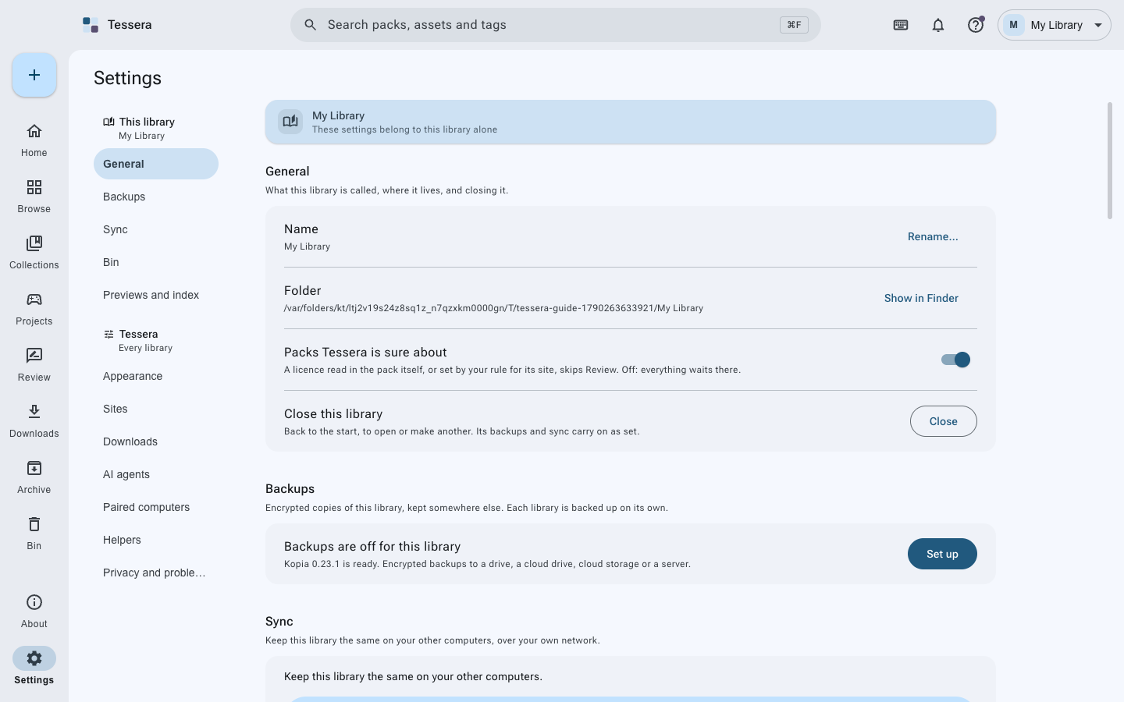Click the library icon in My Library banner
The height and width of the screenshot is (702, 1124).
[x=290, y=122]
